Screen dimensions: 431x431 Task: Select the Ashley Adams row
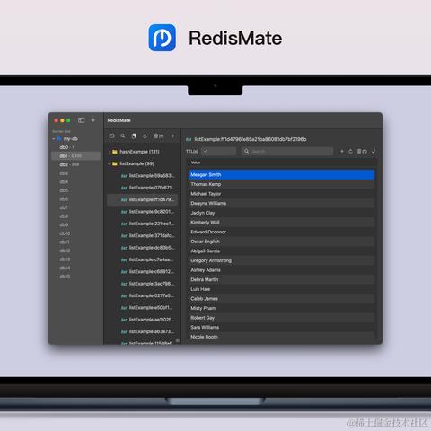(281, 270)
